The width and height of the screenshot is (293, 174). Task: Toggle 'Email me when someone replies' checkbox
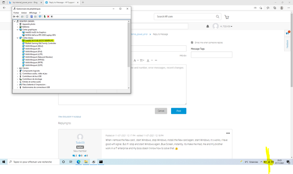192,42
